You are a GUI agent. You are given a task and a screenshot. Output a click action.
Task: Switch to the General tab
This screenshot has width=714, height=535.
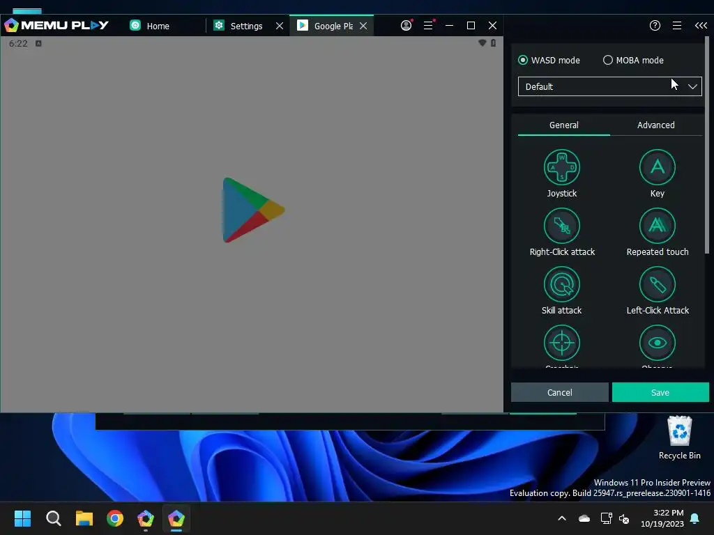point(563,125)
